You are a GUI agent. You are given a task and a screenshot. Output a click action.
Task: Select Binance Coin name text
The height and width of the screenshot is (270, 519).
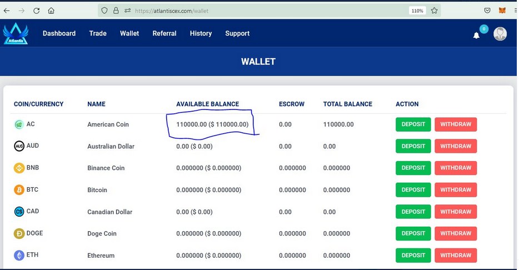pos(106,168)
